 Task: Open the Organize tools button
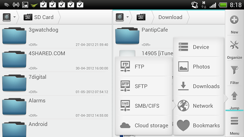234,49
